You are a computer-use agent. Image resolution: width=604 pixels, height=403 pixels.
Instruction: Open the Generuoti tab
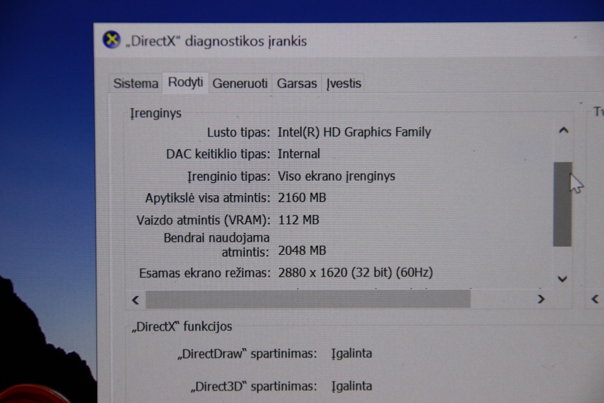click(x=240, y=83)
